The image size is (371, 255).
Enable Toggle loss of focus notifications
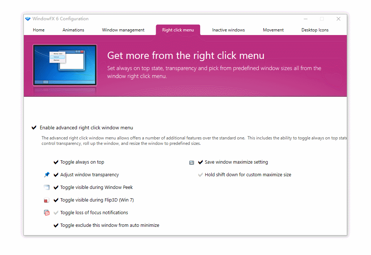pos(56,213)
